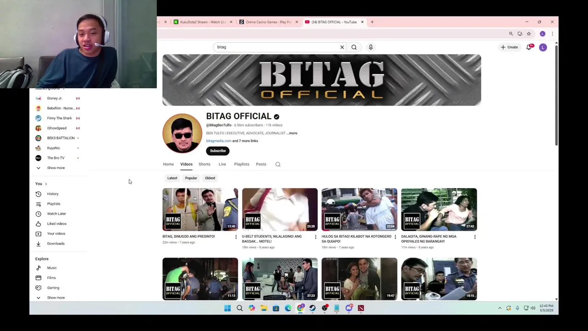The image size is (588, 331).
Task: Expand the You section chevron
Action: [46, 184]
